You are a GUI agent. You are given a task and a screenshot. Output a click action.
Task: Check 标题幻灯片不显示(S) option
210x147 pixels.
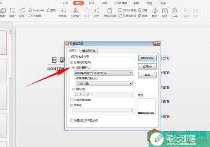tap(72, 121)
